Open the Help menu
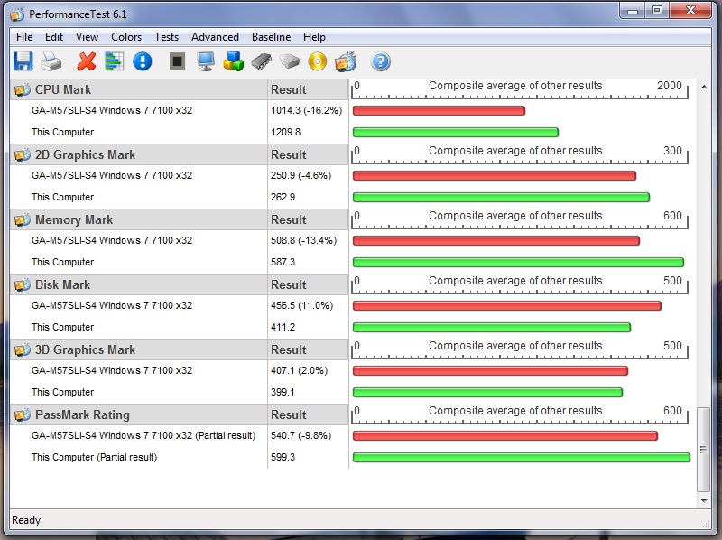 [x=314, y=37]
